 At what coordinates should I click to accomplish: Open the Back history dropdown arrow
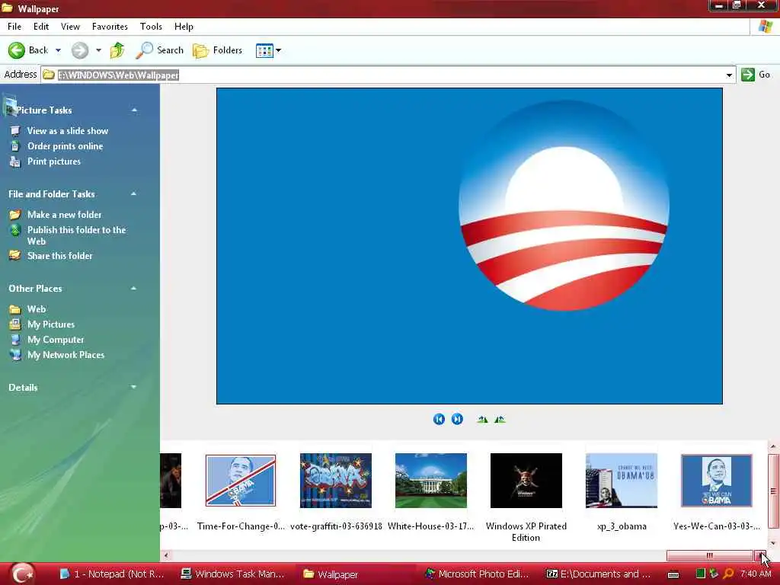point(58,50)
